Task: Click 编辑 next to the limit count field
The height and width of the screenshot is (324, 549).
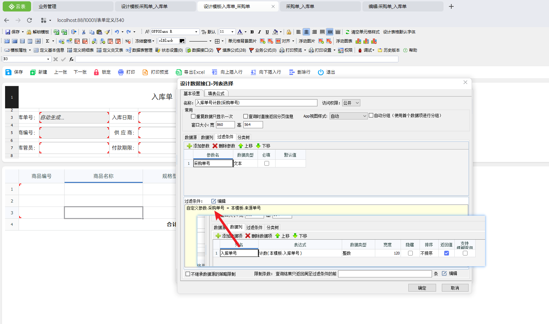Action: [450, 274]
